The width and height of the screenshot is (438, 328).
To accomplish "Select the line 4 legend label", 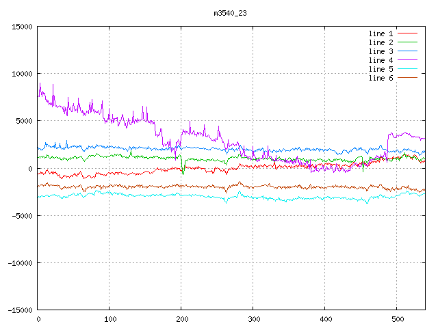I will pyautogui.click(x=381, y=60).
